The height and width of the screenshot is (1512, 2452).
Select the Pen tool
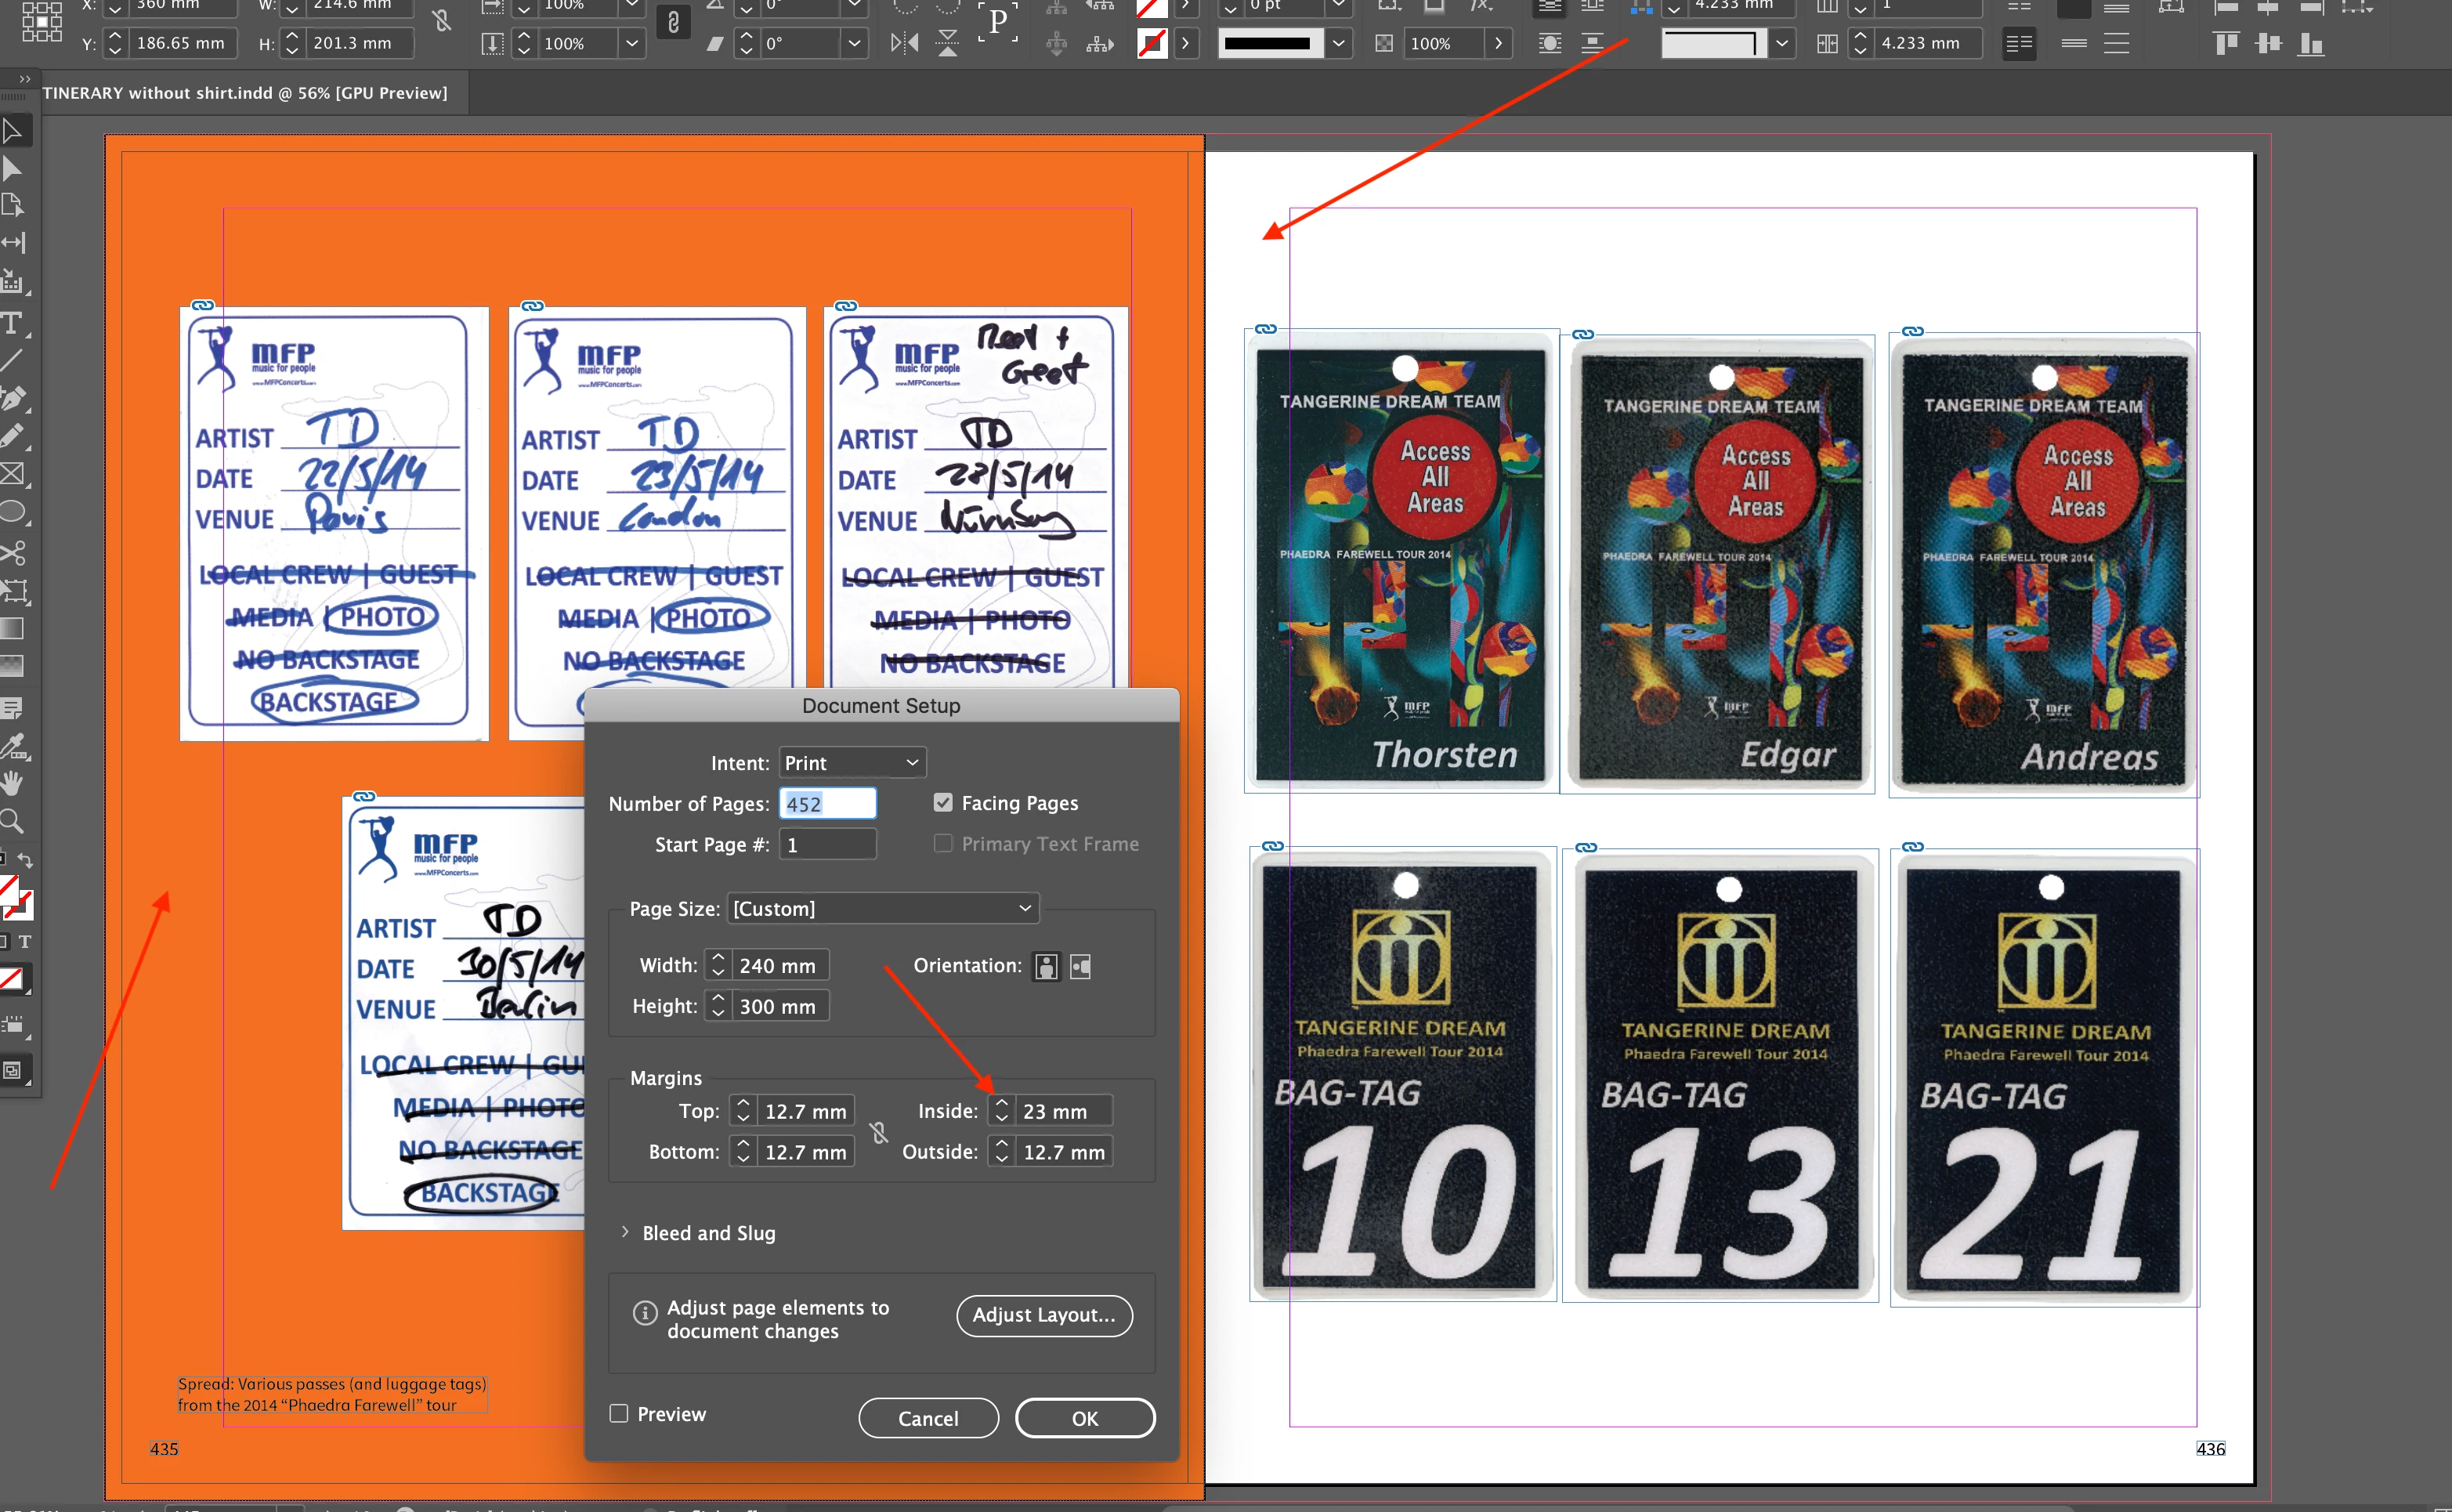click(12, 399)
